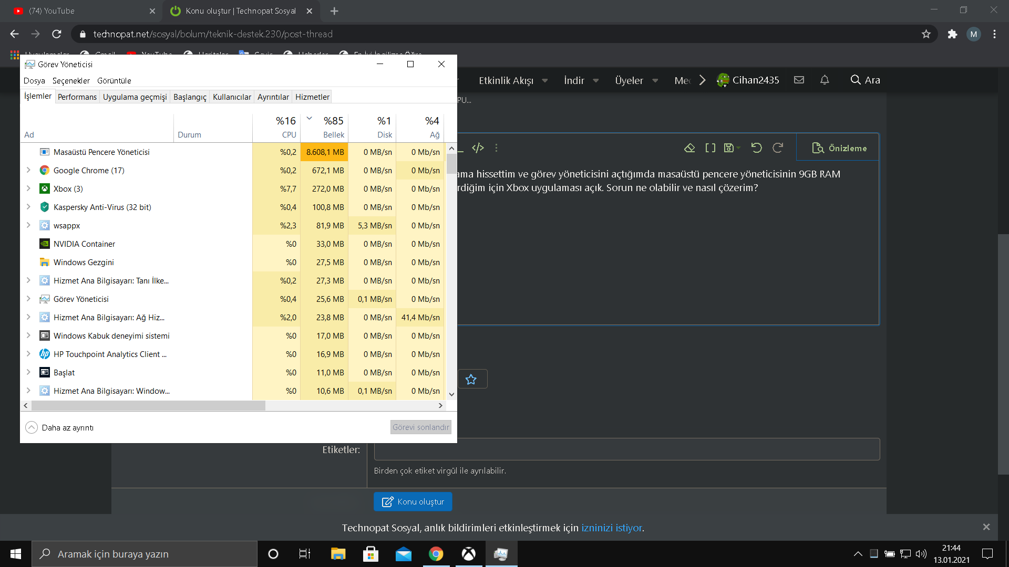Click the Konu oluştur submit button
Screen dimensions: 1009x567
pos(413,501)
